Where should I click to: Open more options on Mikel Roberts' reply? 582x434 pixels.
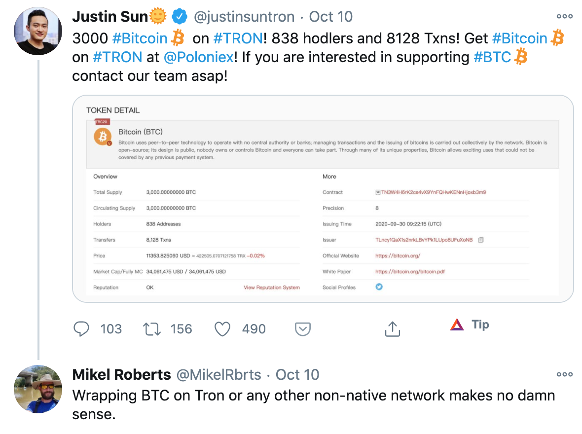click(x=564, y=373)
